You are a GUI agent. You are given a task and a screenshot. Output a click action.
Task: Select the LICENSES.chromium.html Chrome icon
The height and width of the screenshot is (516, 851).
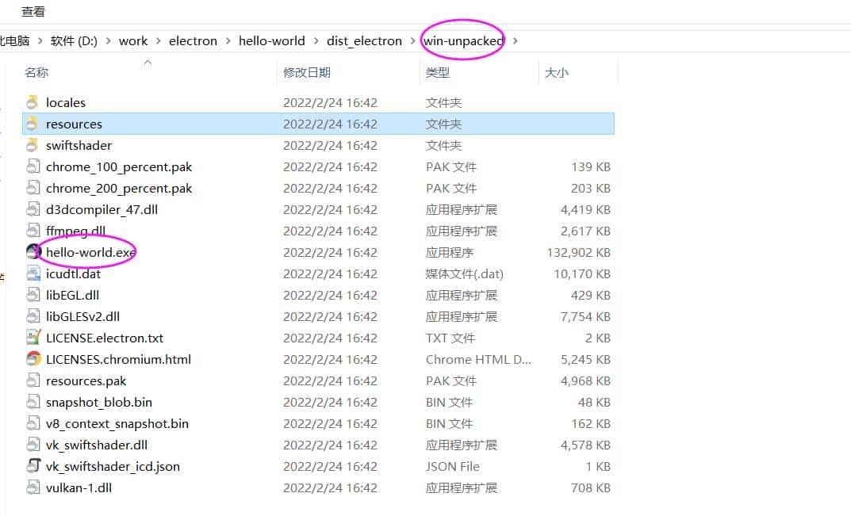[33, 359]
